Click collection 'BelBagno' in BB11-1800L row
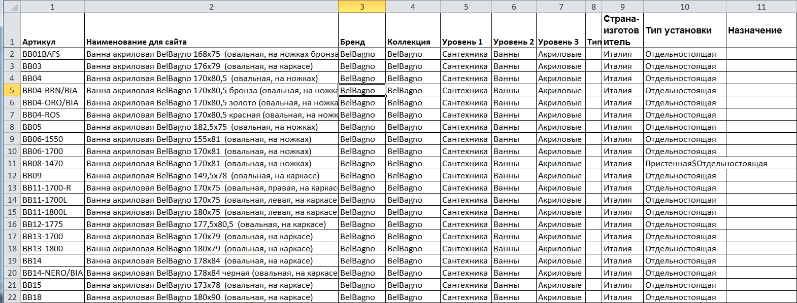 click(x=413, y=212)
